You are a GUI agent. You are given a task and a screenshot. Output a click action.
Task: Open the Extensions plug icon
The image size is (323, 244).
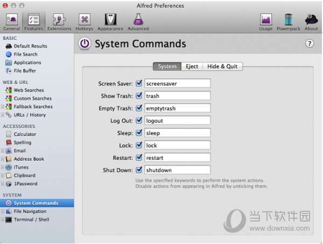coord(59,20)
